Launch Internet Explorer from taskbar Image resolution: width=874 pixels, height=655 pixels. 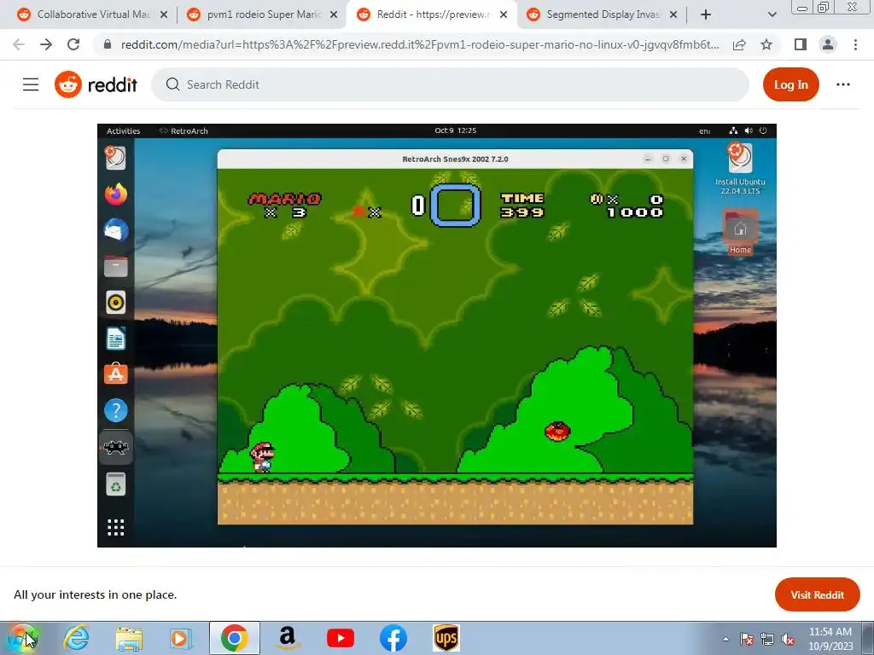tap(76, 638)
